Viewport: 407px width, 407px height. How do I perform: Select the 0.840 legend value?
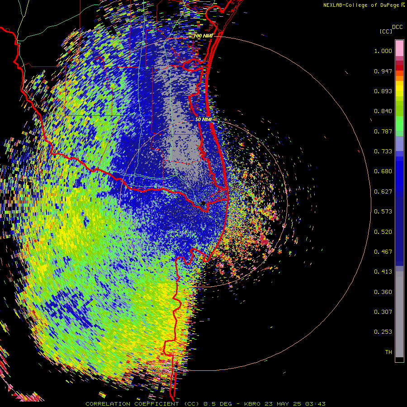pyautogui.click(x=383, y=111)
